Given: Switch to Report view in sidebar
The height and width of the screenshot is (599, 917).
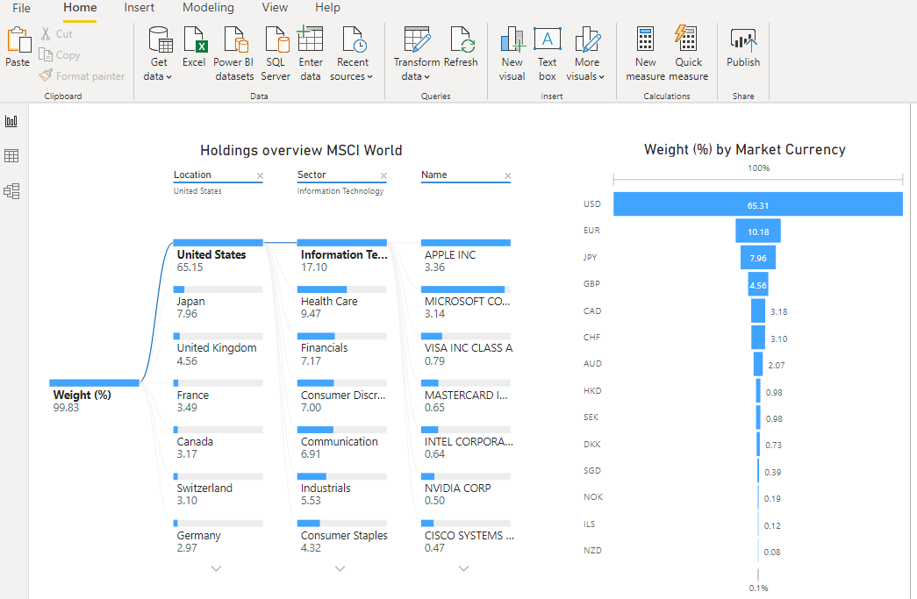Looking at the screenshot, I should click(x=11, y=121).
